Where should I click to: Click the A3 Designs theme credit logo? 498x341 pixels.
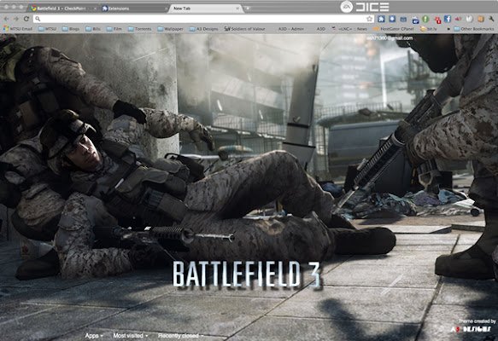tap(471, 329)
